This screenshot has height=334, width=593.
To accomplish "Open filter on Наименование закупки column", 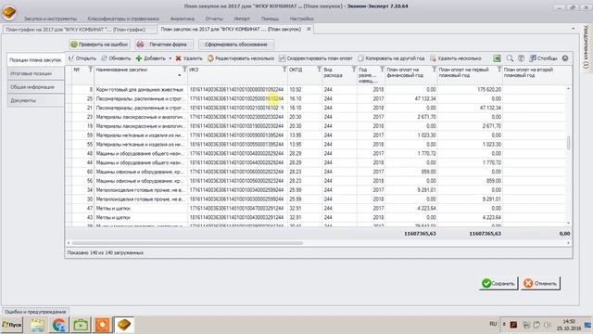I will (x=184, y=70).
